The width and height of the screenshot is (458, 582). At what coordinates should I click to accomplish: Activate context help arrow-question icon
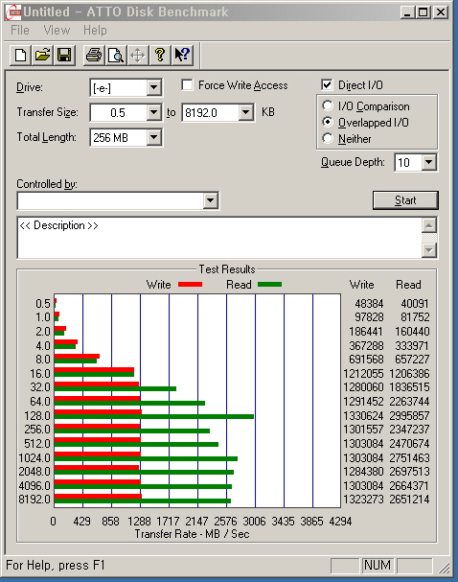pos(182,56)
